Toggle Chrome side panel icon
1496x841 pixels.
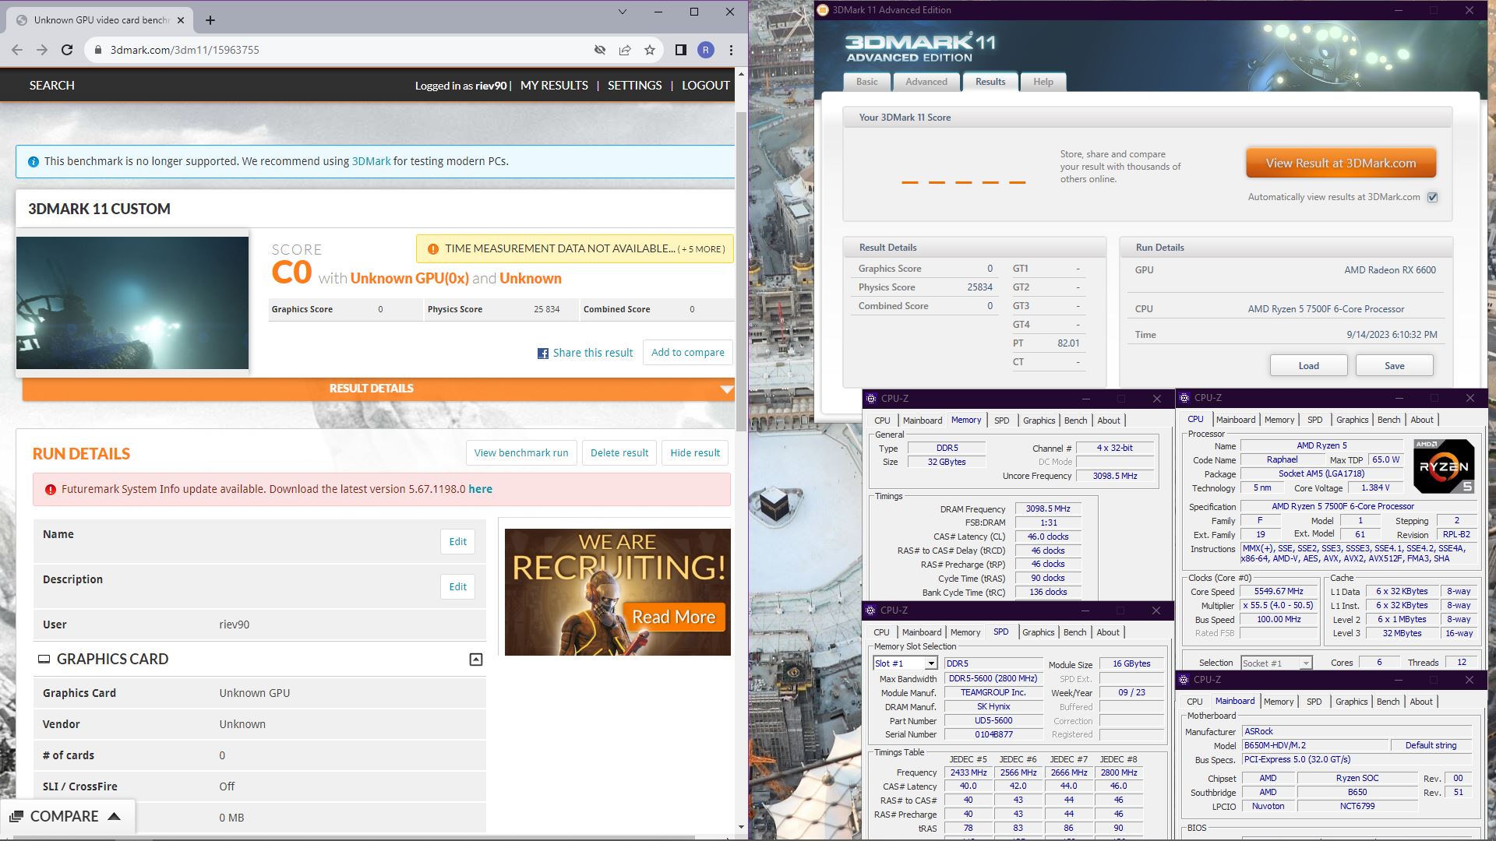(680, 50)
